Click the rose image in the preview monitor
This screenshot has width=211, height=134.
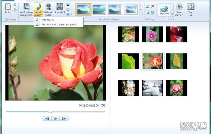pyautogui.click(x=56, y=63)
